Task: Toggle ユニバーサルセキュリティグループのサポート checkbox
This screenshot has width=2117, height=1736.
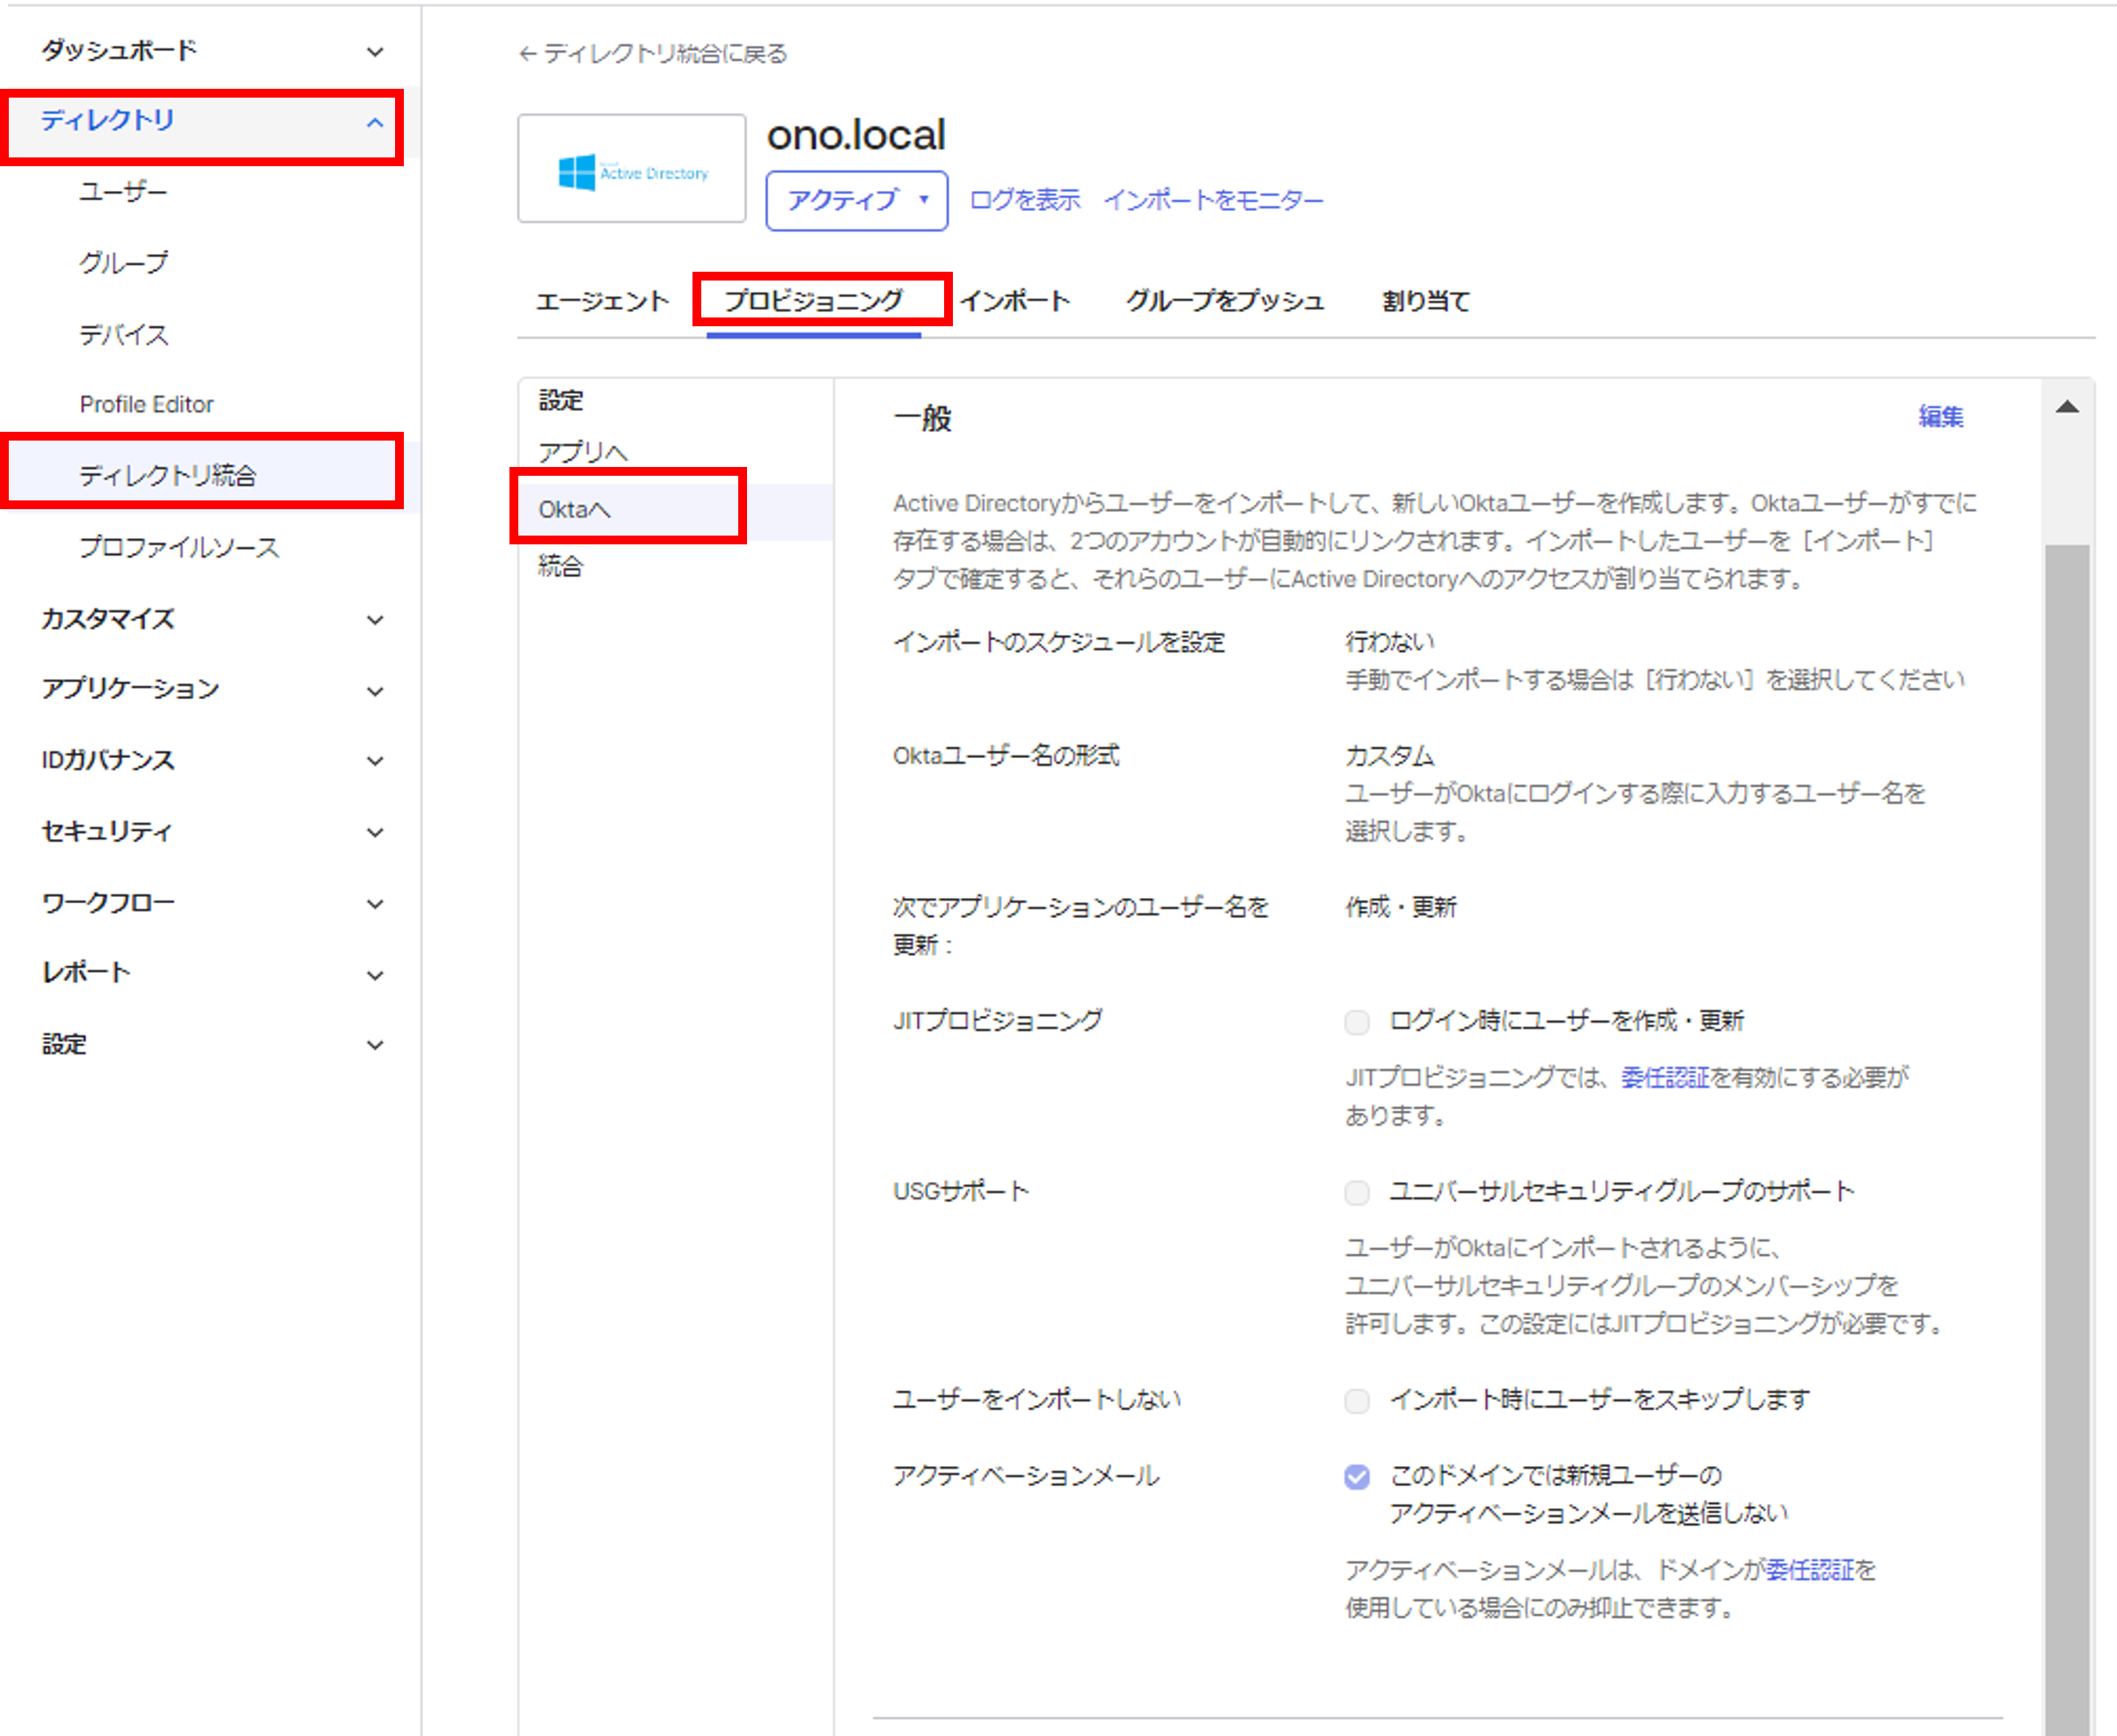Action: (1357, 1192)
